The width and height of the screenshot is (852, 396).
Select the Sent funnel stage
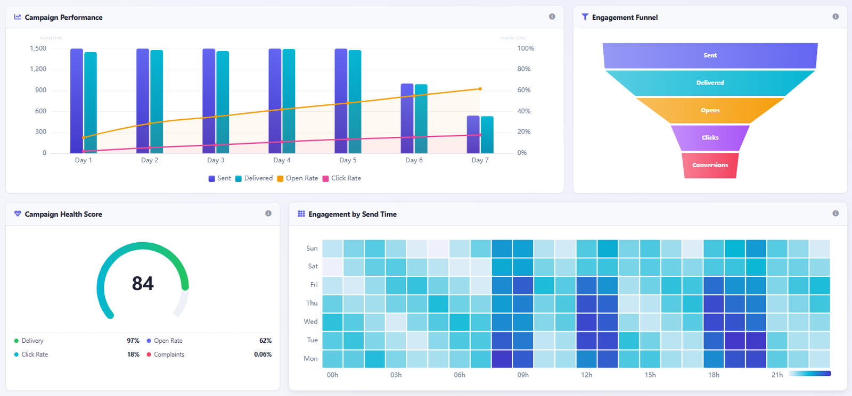[710, 55]
